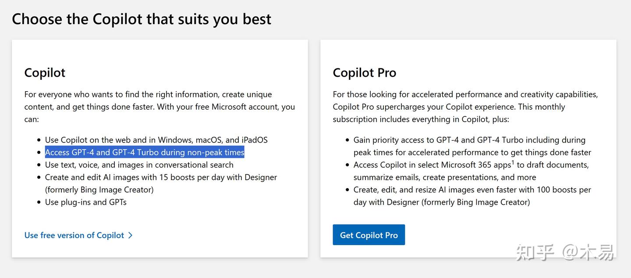
Task: Click "Access Copilot in select Microsoft 365 apps" text
Action: 432,165
